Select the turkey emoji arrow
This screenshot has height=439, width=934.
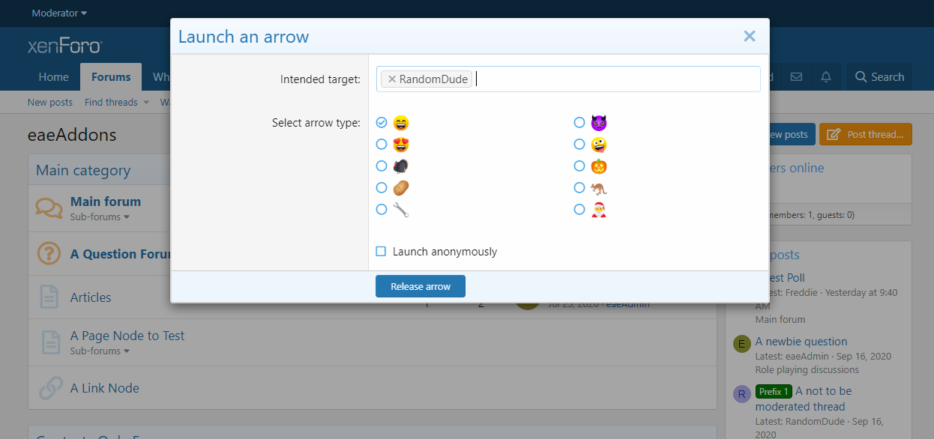pyautogui.click(x=382, y=166)
